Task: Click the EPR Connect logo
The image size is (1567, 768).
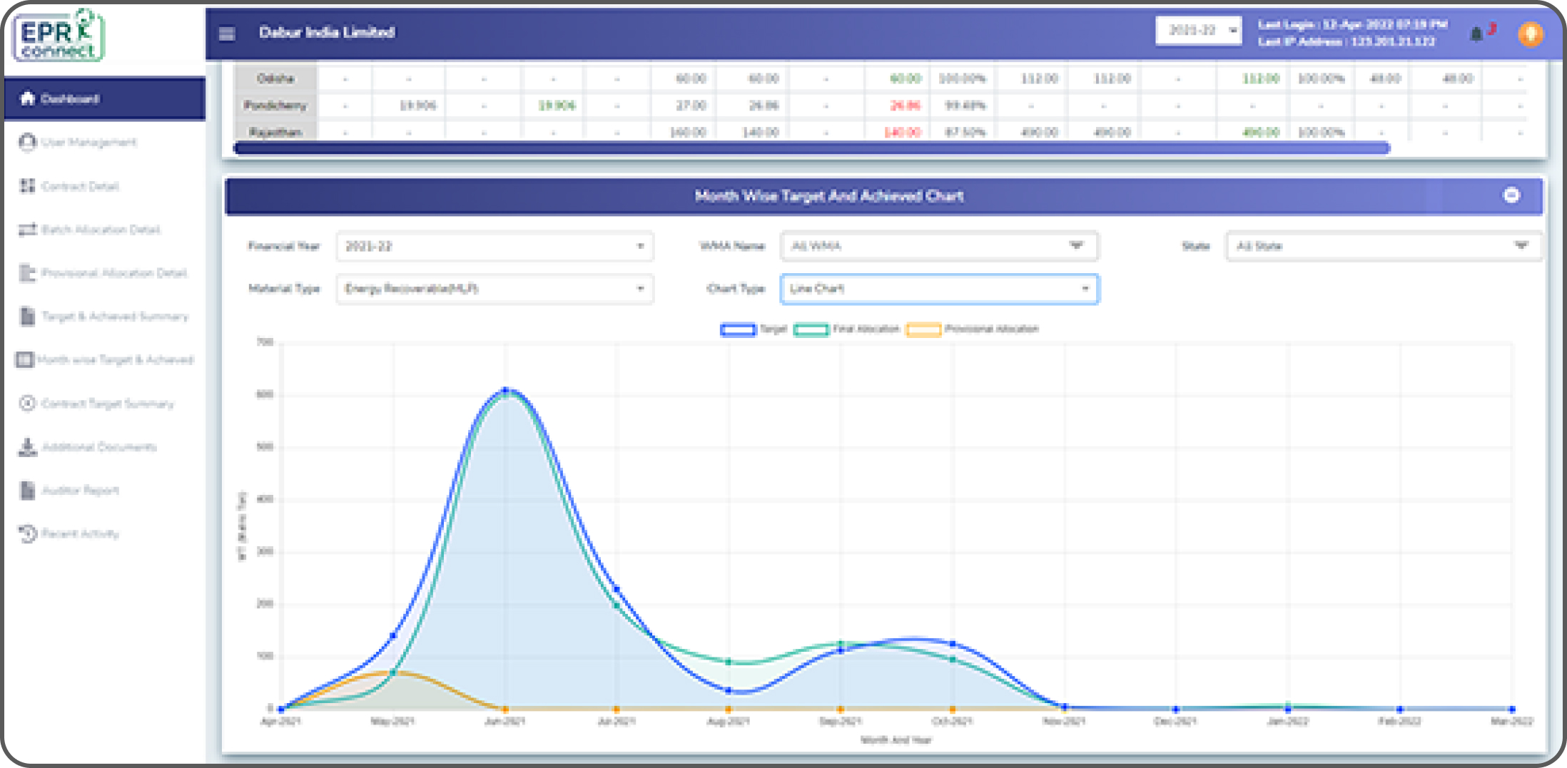Action: tap(59, 36)
